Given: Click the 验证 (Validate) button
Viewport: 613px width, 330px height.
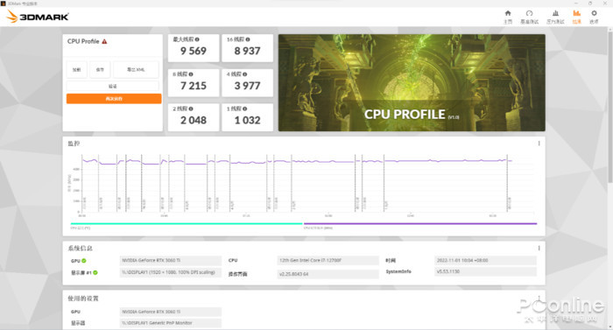Looking at the screenshot, I should point(113,86).
